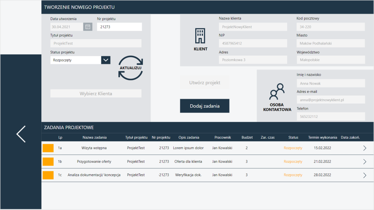Open the calendar date picker icon

tap(88, 27)
